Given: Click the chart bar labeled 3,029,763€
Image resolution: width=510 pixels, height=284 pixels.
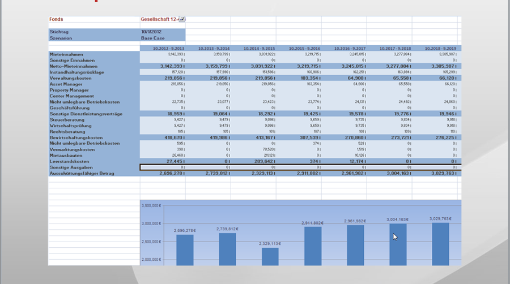Looking at the screenshot, I should click(441, 244).
